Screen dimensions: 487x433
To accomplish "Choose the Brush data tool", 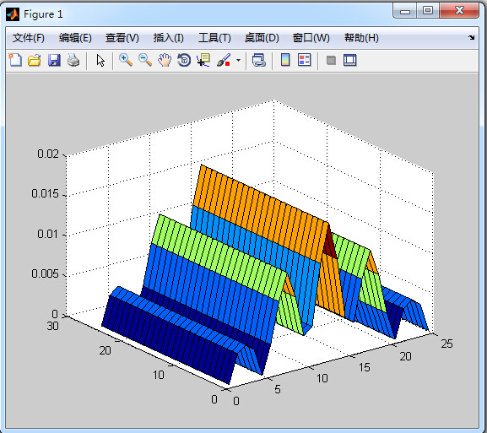I will pos(224,60).
